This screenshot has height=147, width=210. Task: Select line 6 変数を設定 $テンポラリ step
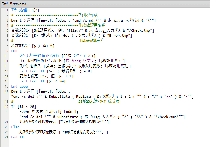click(x=71, y=36)
